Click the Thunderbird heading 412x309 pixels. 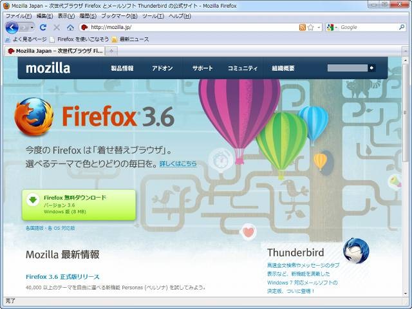click(x=296, y=252)
